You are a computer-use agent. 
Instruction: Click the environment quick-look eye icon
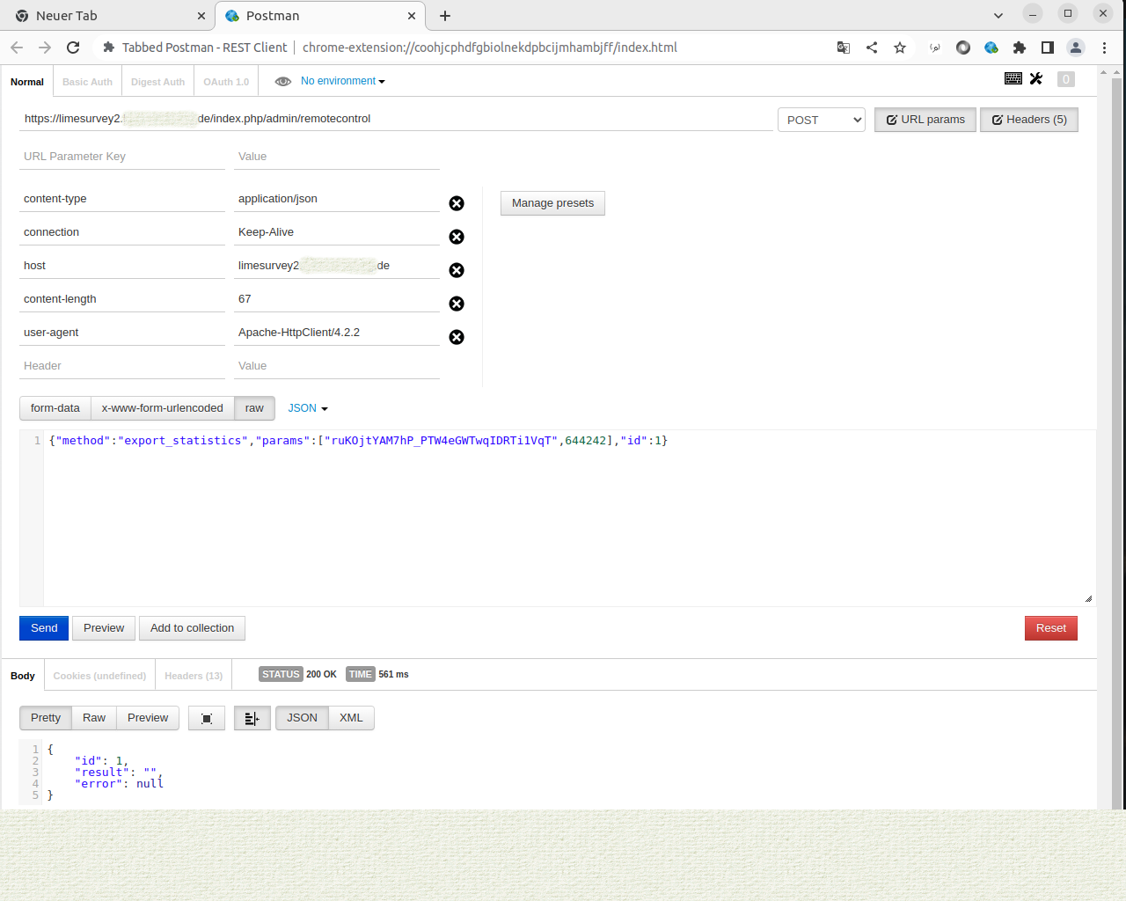point(282,81)
